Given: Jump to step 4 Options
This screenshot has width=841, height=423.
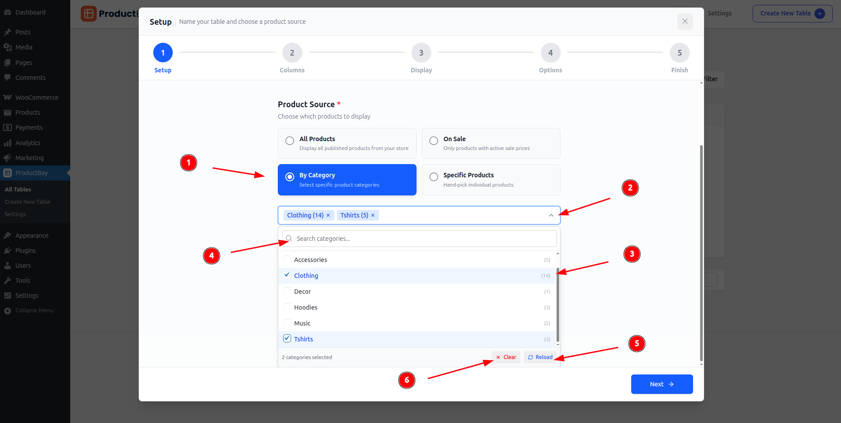Looking at the screenshot, I should [550, 53].
